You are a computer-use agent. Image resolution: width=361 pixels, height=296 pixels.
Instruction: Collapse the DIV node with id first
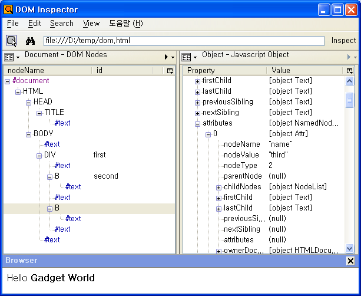39,155
